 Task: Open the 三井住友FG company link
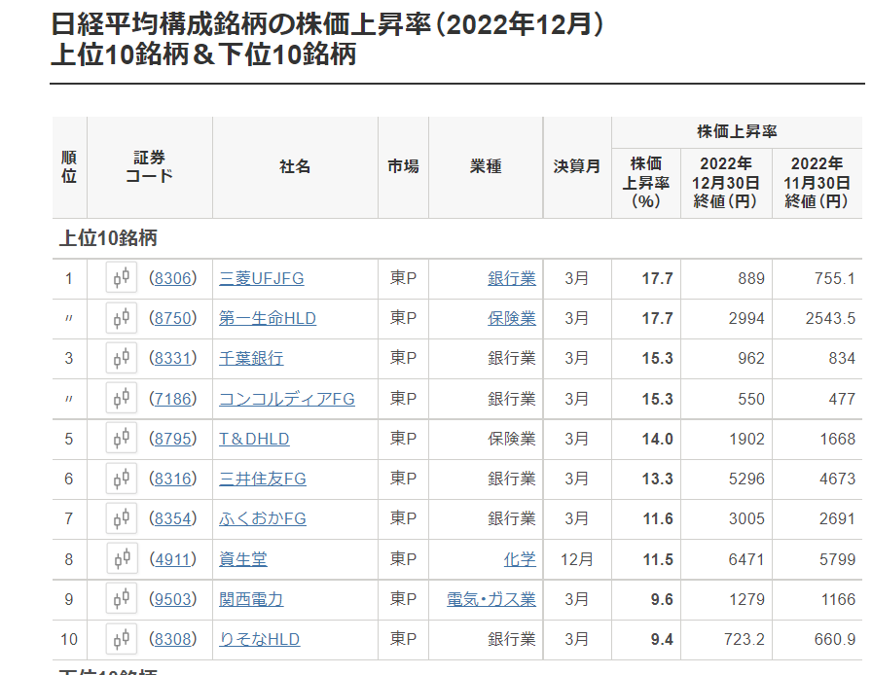263,479
